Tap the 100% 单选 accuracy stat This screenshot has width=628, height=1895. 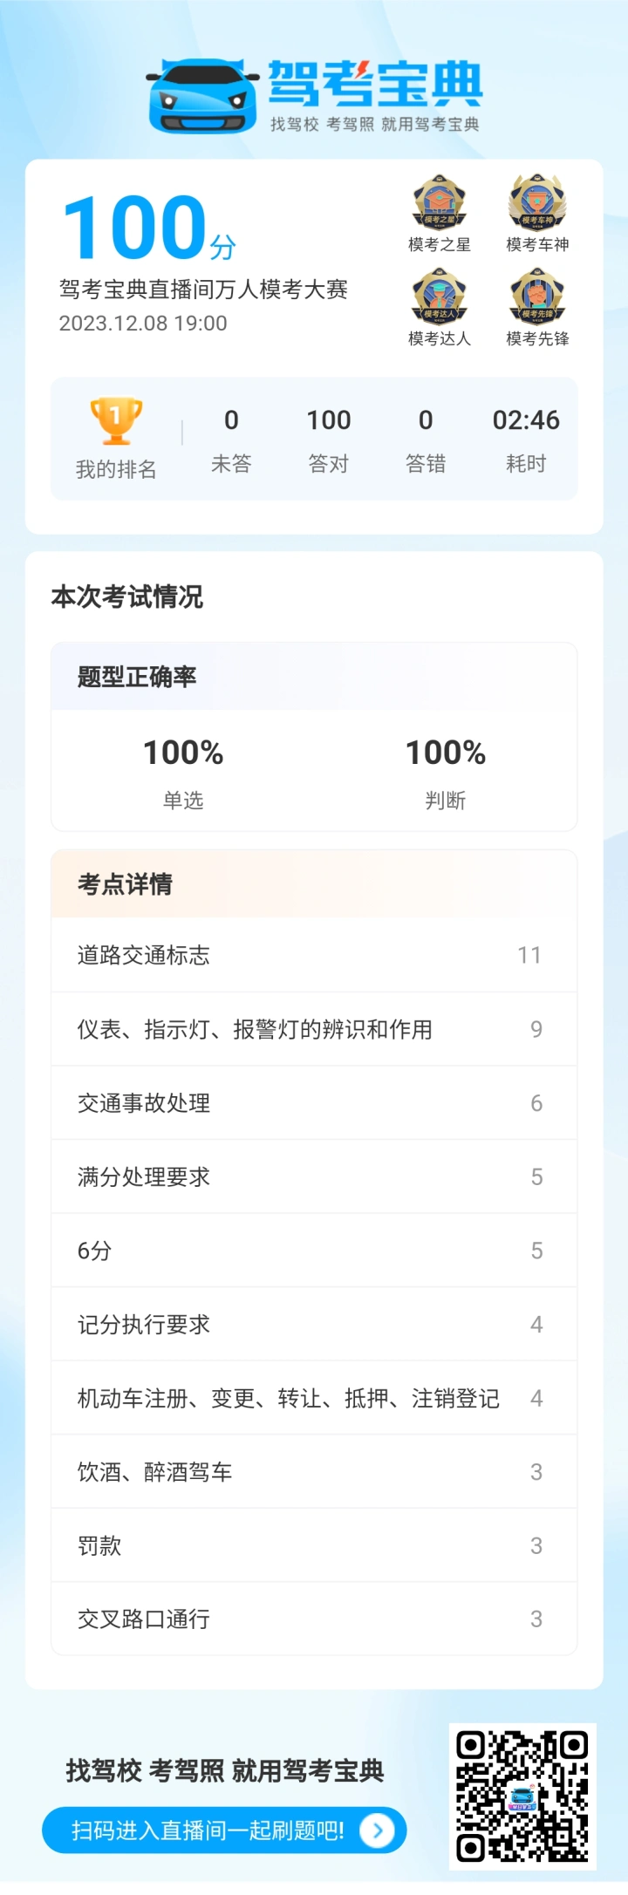tap(183, 772)
